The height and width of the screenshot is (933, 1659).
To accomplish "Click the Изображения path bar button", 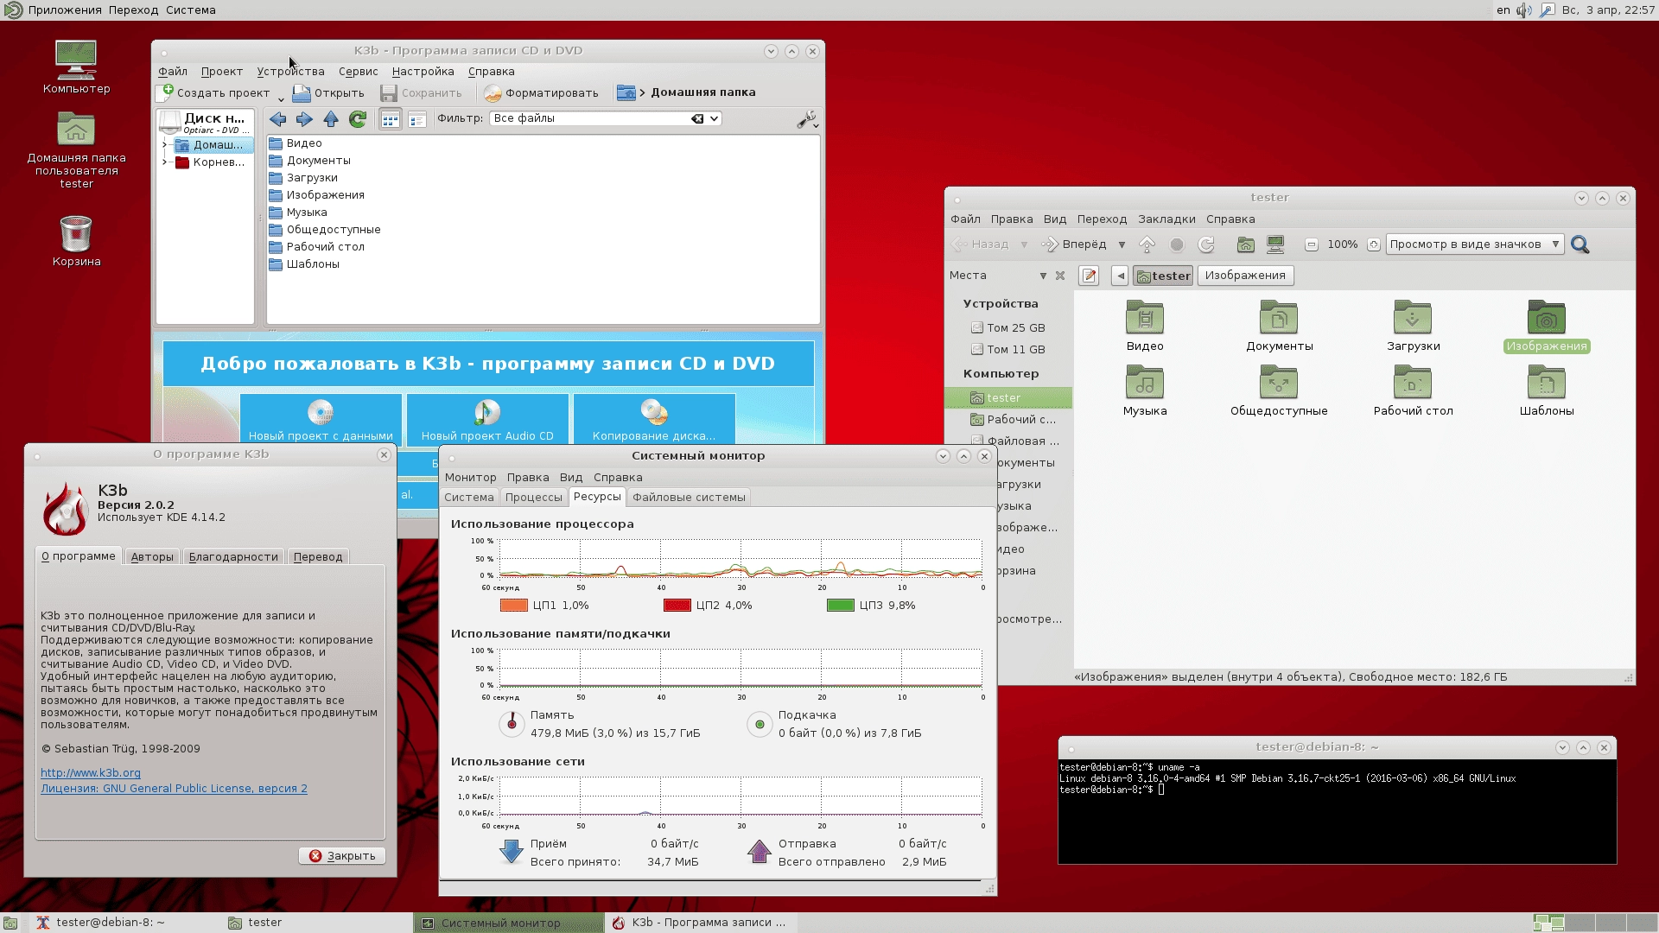I will click(x=1245, y=276).
